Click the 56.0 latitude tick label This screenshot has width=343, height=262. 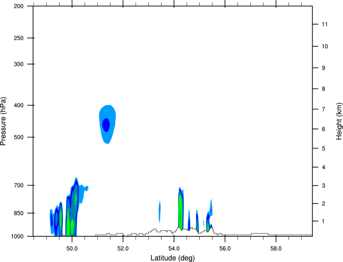(225, 249)
